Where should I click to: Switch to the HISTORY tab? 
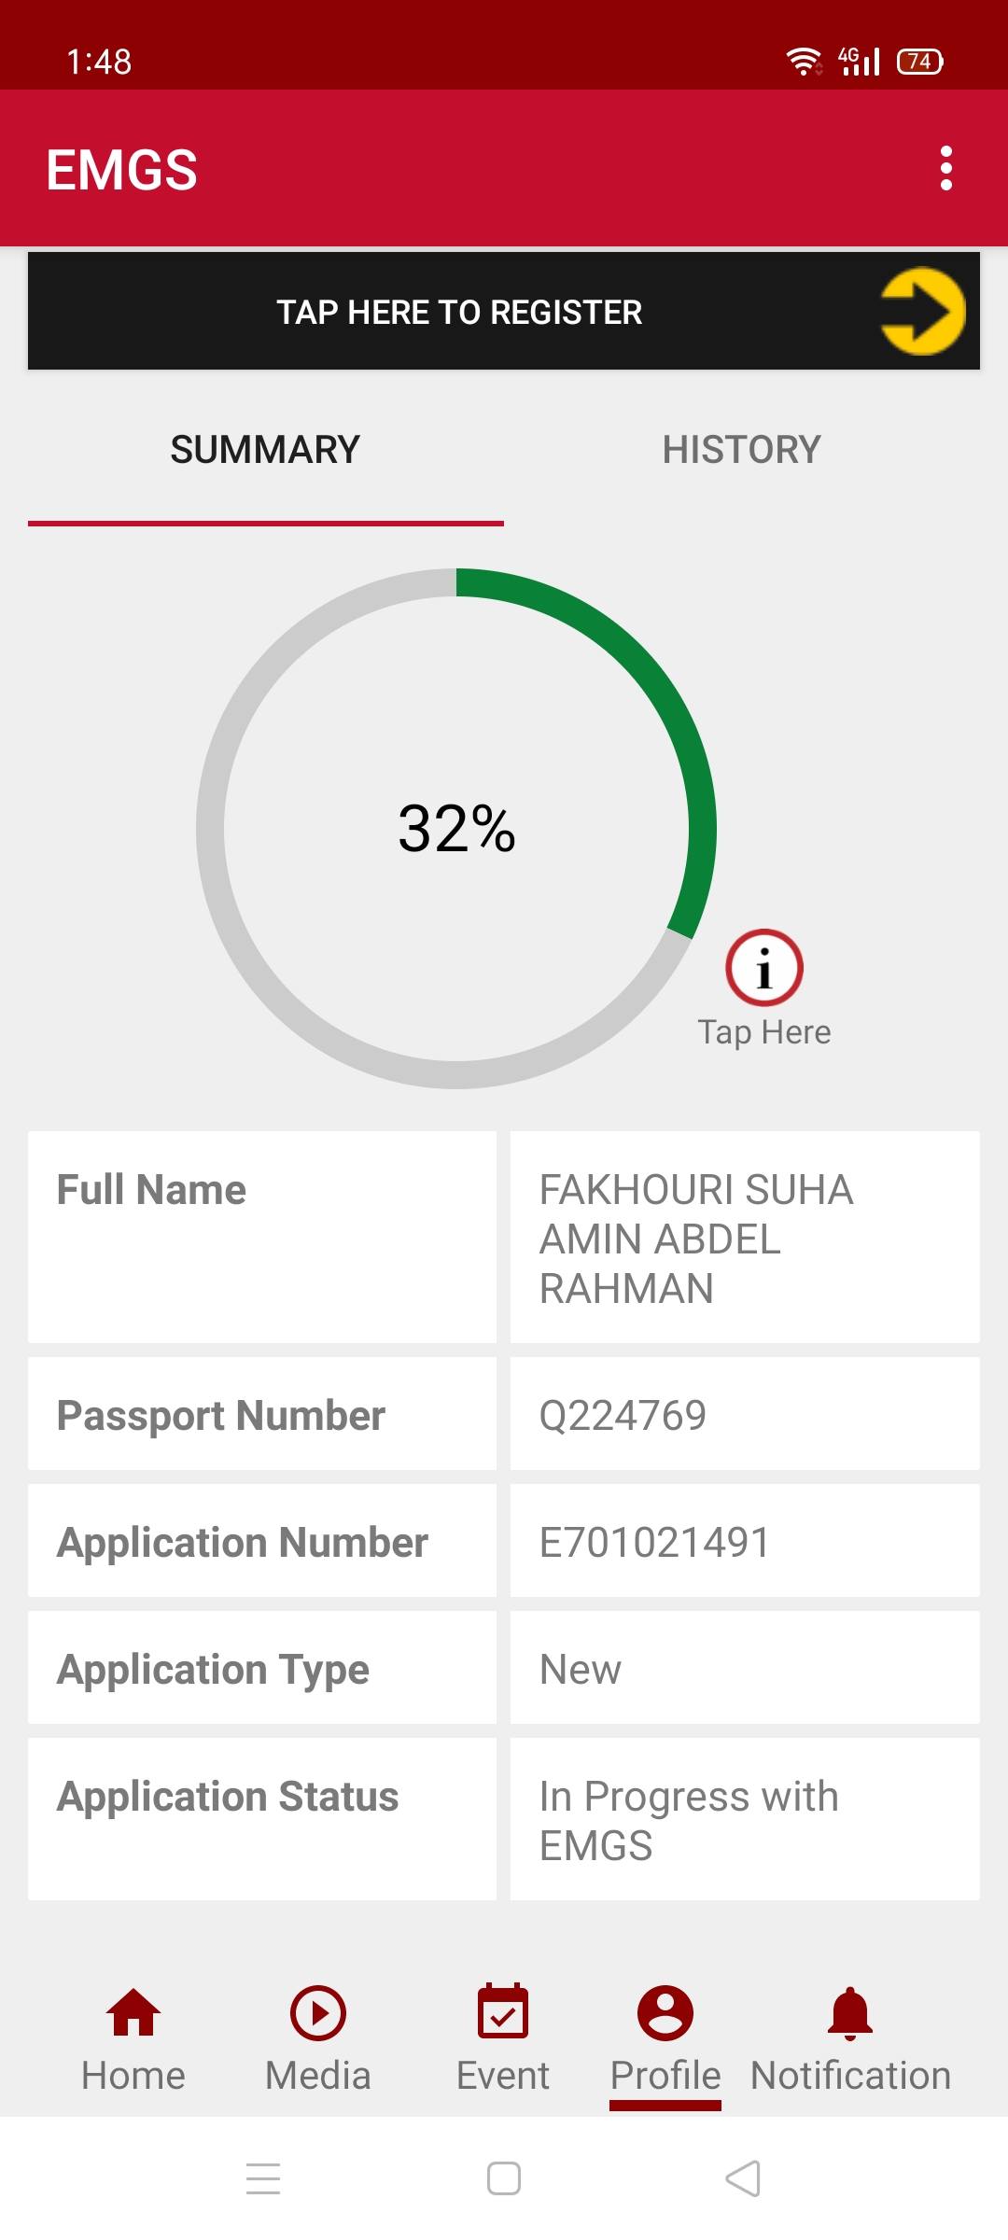741,450
